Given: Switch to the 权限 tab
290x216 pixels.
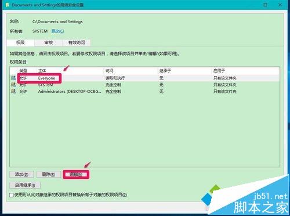Looking at the screenshot, I should pos(20,42).
